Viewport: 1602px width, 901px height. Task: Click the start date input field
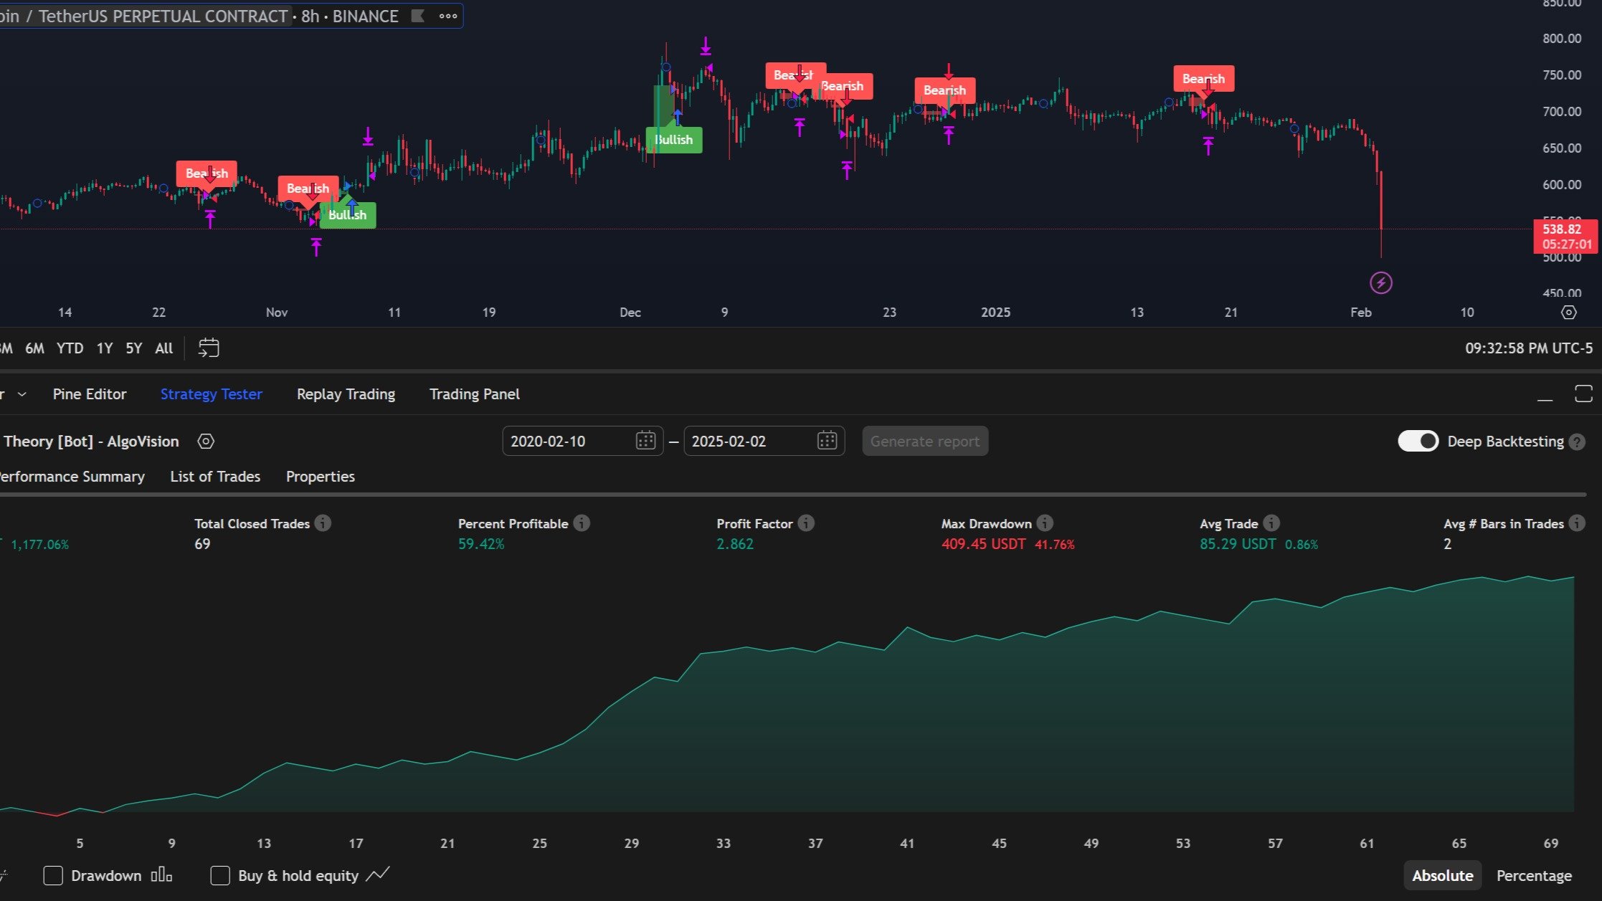(x=567, y=442)
